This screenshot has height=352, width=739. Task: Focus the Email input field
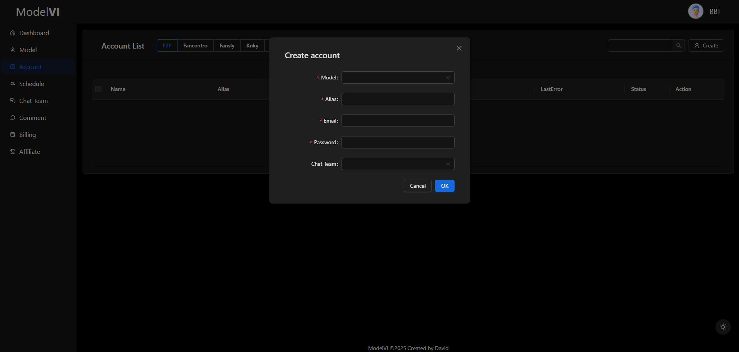tap(397, 121)
